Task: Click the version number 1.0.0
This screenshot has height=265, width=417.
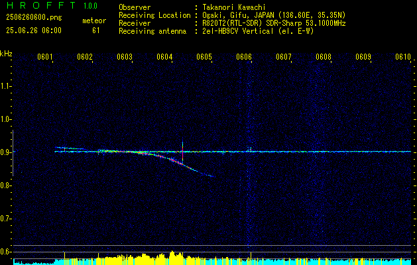Action: [x=91, y=6]
